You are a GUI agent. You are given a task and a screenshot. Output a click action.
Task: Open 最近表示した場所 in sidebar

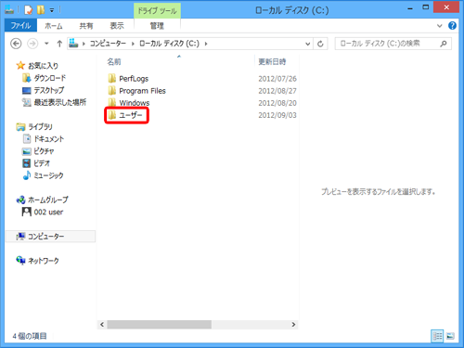pos(54,102)
